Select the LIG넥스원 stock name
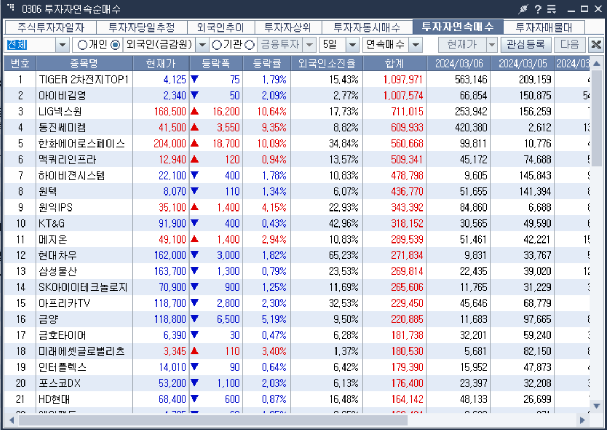607x430 pixels. click(x=60, y=111)
